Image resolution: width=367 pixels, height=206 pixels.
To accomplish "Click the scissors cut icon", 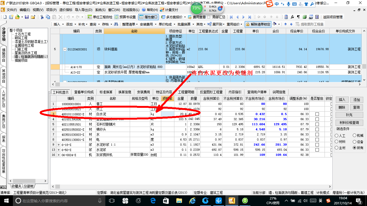I will [42, 17].
